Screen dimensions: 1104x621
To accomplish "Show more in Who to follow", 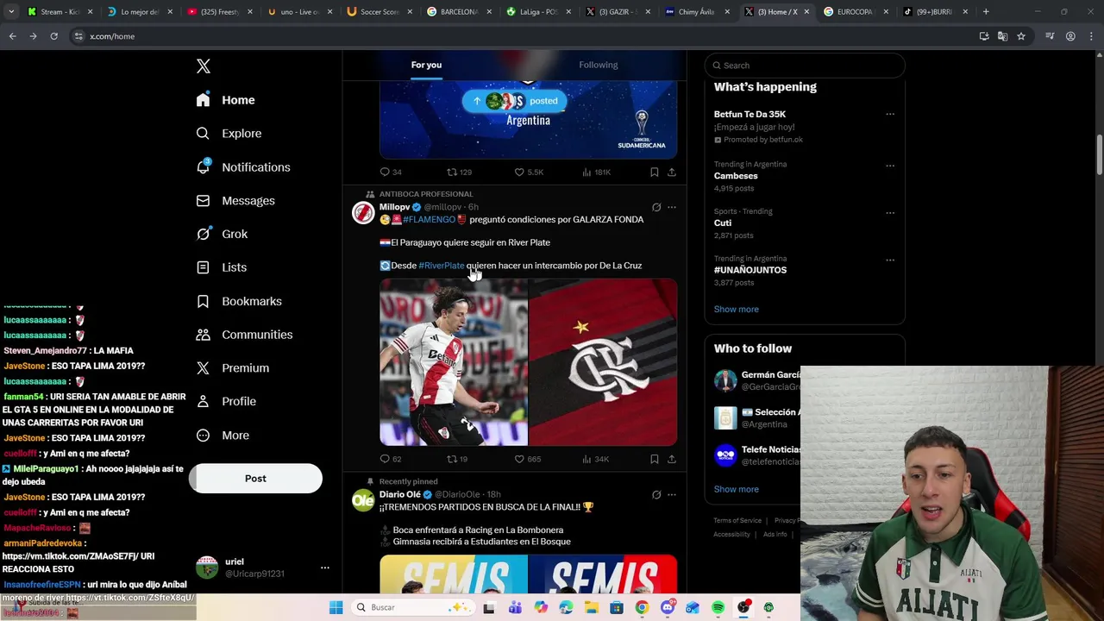I will [737, 489].
